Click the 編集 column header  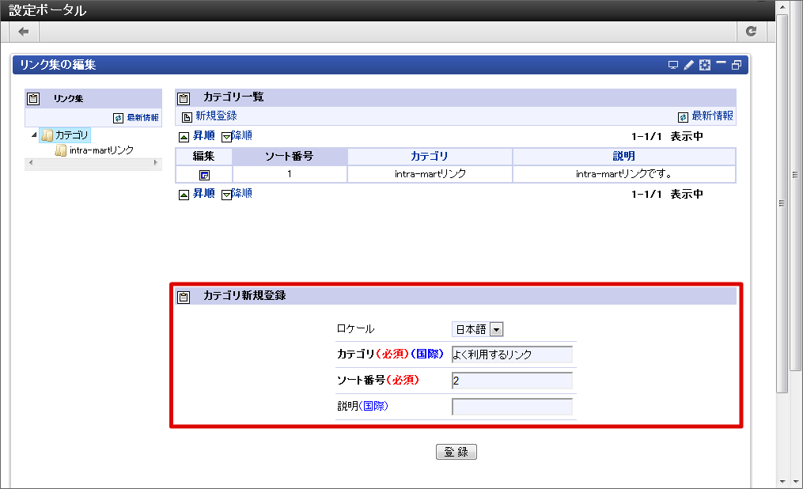pos(204,156)
